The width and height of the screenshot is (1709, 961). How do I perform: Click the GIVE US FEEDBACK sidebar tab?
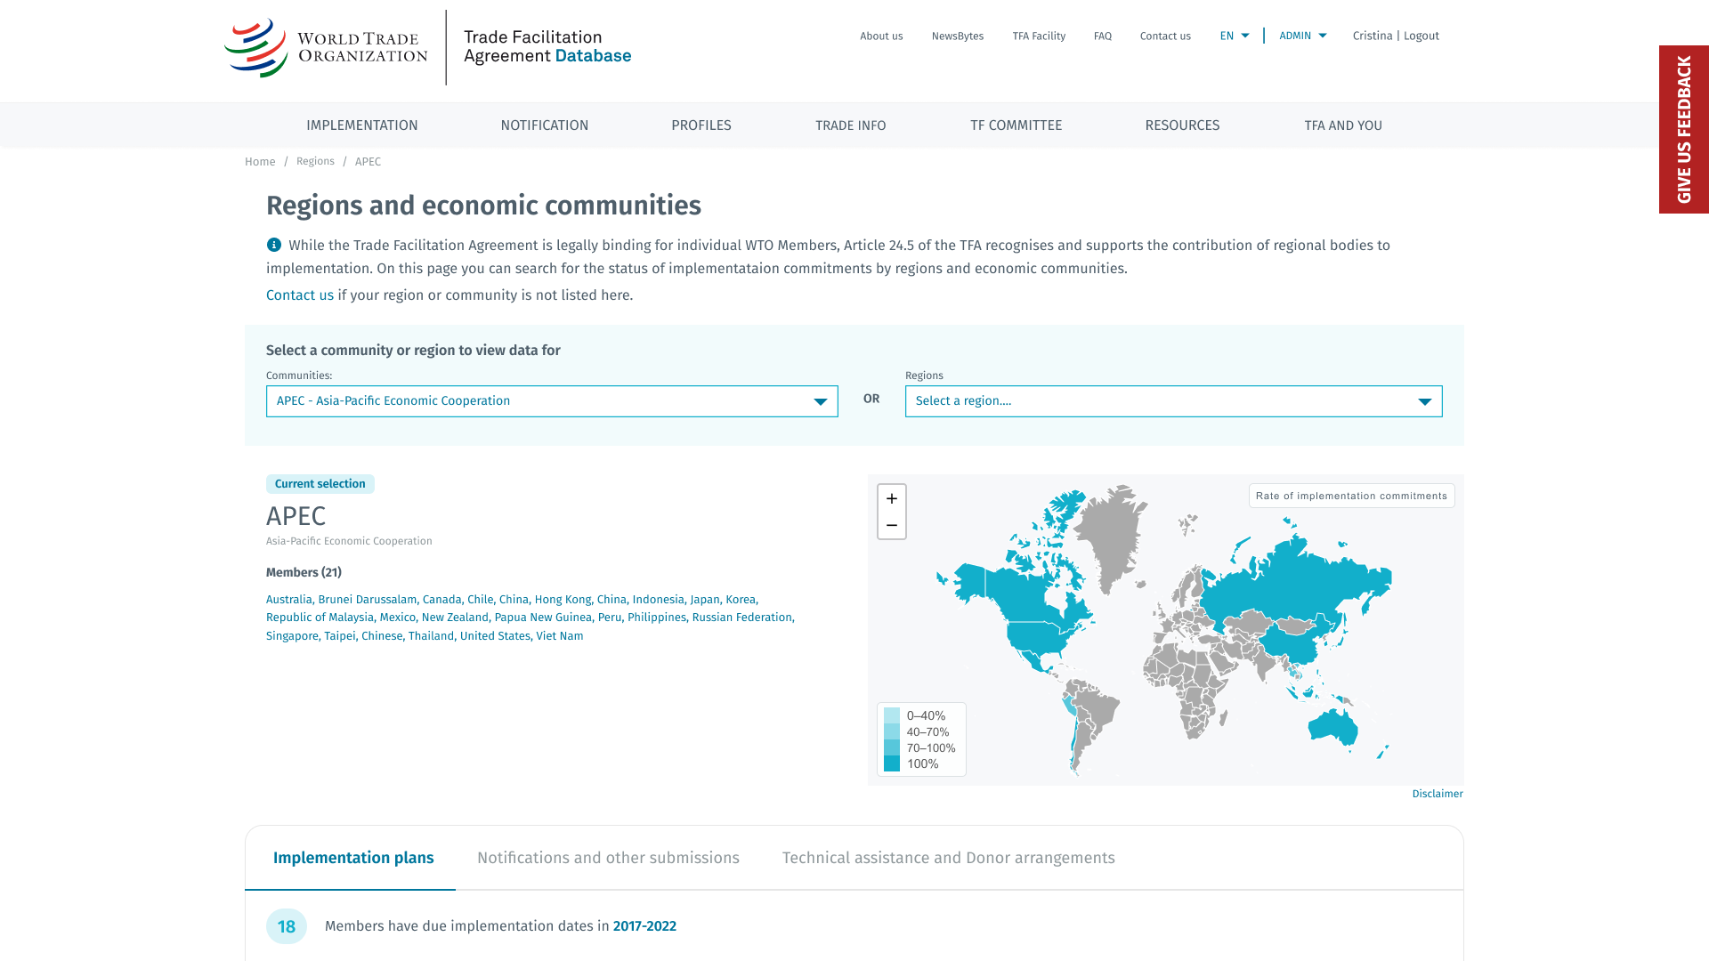point(1683,129)
